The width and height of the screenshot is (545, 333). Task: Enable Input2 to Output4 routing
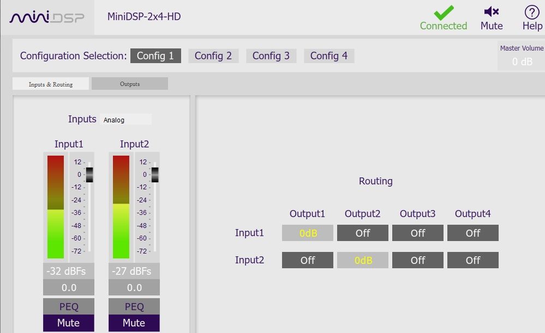point(473,260)
